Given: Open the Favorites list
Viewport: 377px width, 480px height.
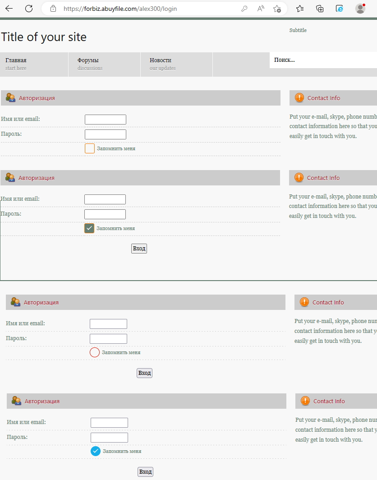Looking at the screenshot, I should tap(300, 9).
